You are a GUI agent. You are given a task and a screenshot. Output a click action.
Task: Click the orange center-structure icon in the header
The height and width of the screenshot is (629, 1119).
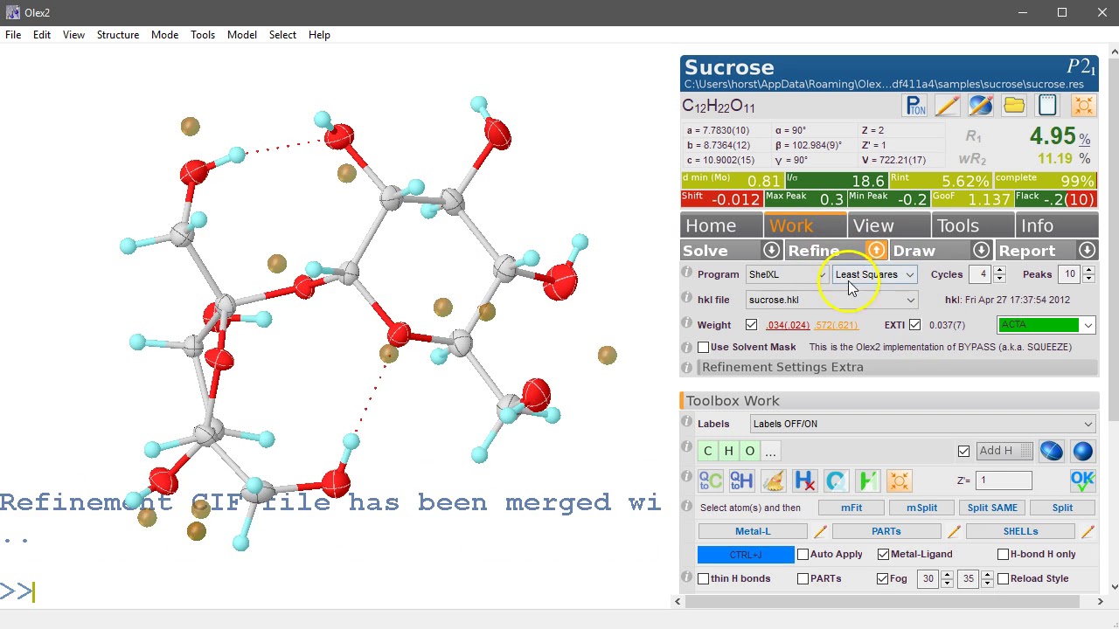(1082, 106)
